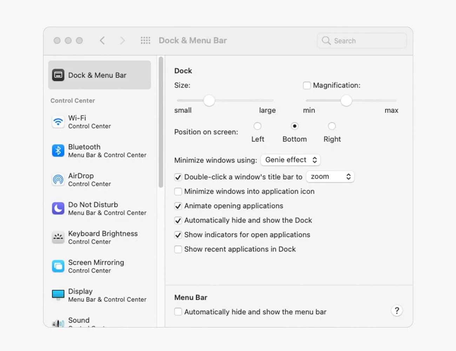Enable Show recent applications in Dock

pyautogui.click(x=178, y=249)
